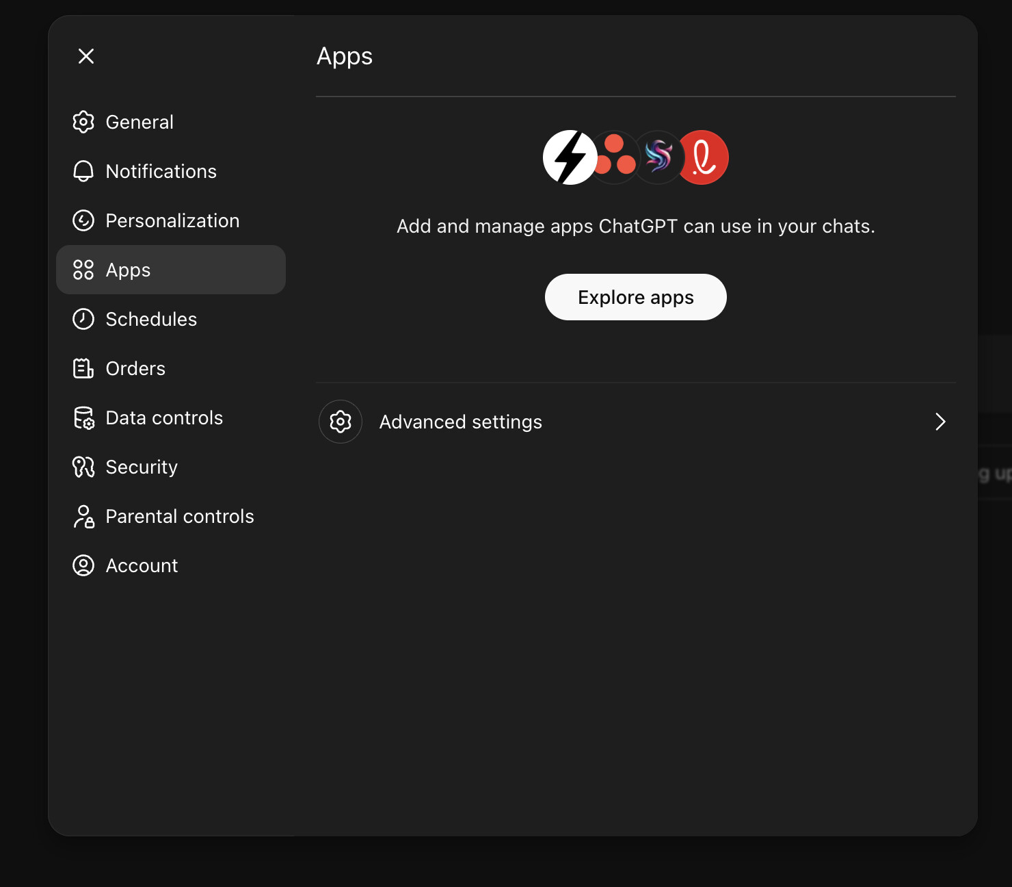The height and width of the screenshot is (887, 1012).
Task: Click the Schedules clock icon
Action: pos(83,319)
